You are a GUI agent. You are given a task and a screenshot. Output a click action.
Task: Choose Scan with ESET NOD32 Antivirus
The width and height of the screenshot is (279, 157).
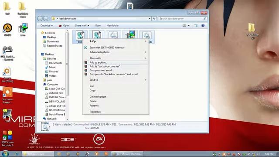[116, 48]
